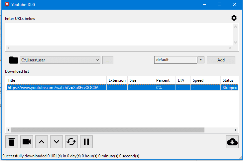Viewport: 243px width, 161px height.
Task: Click the Percent column header
Action: 165,80
